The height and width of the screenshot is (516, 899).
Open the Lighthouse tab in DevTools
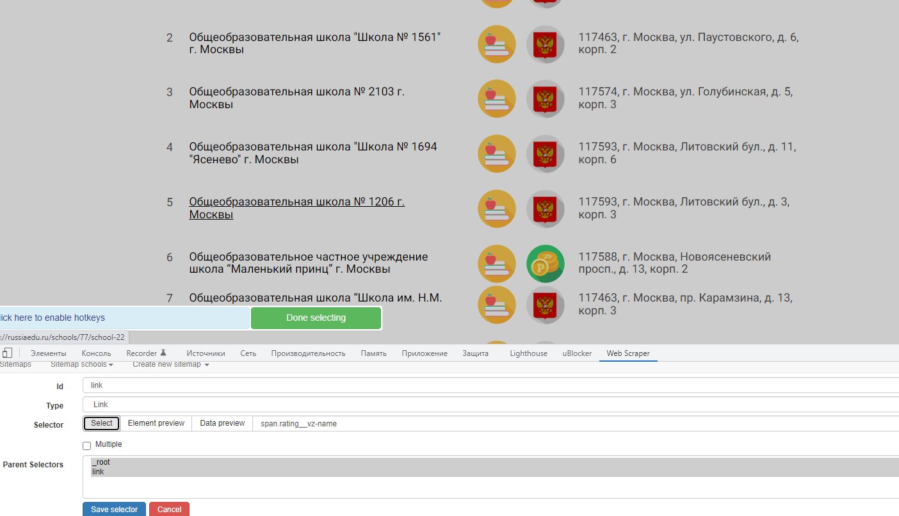click(528, 353)
